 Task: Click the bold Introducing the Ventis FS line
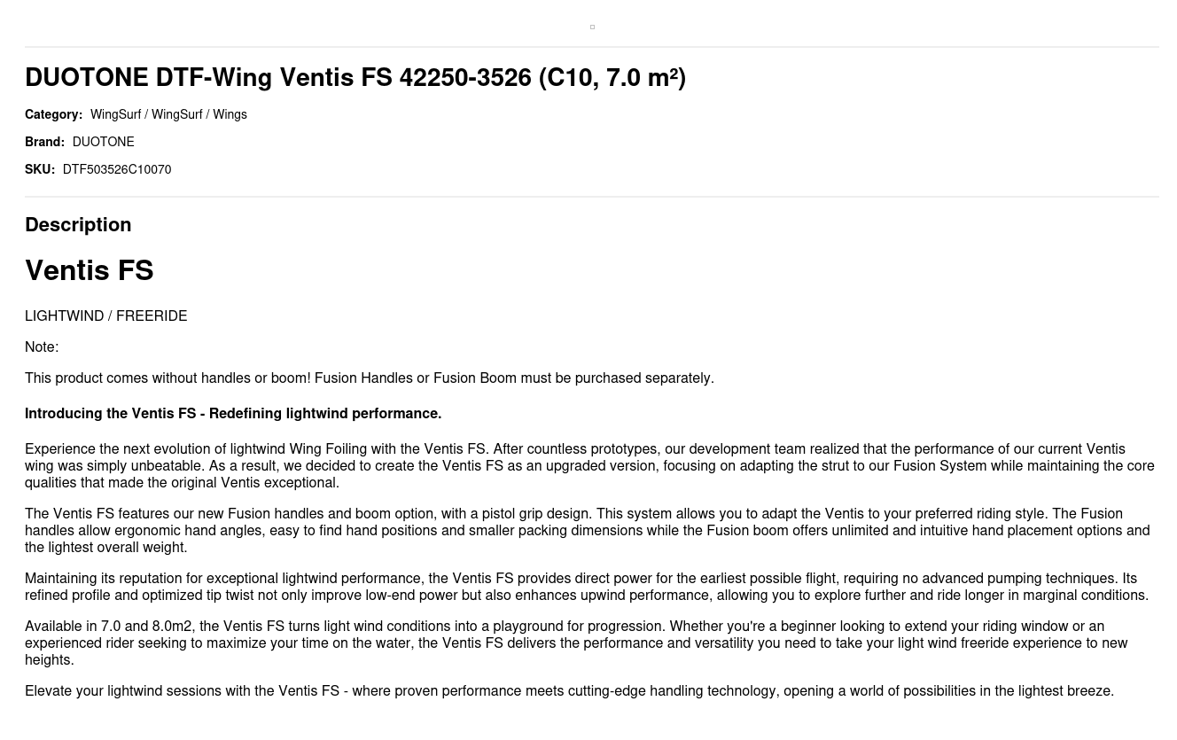(x=233, y=414)
